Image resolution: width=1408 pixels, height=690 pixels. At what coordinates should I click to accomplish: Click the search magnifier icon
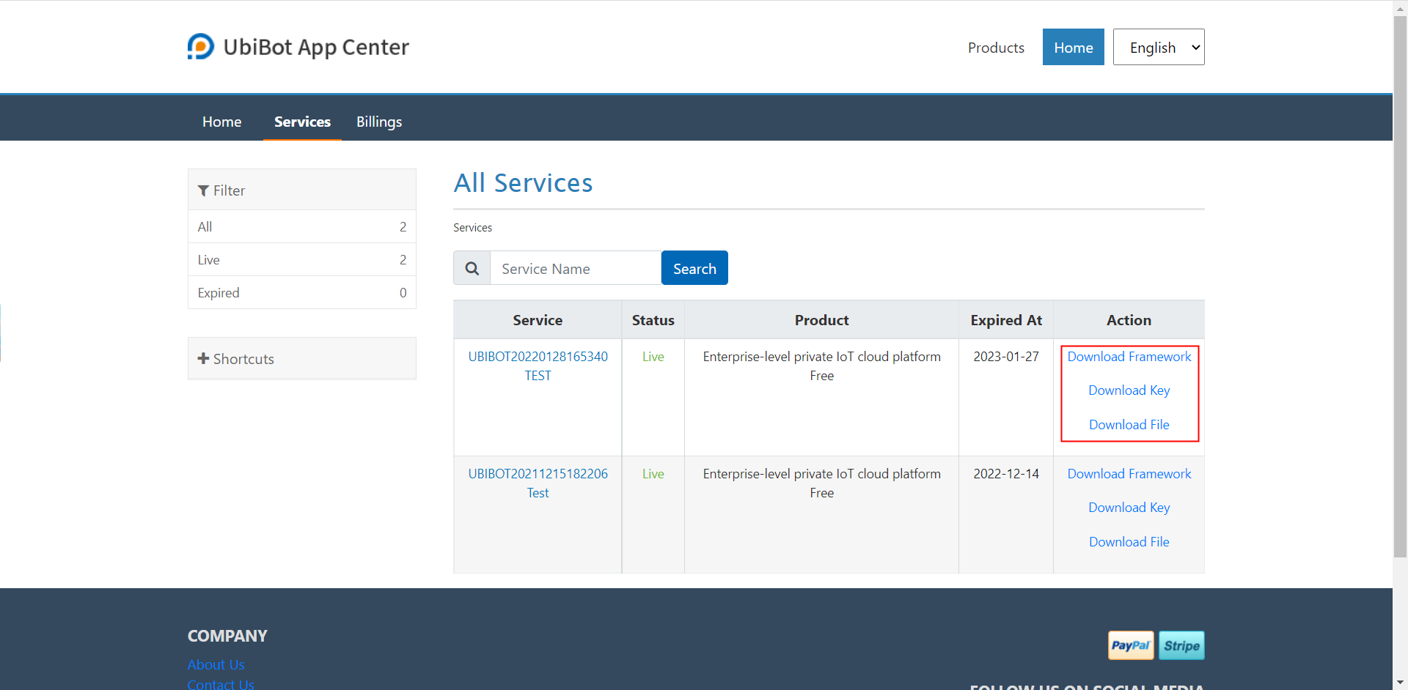point(472,268)
